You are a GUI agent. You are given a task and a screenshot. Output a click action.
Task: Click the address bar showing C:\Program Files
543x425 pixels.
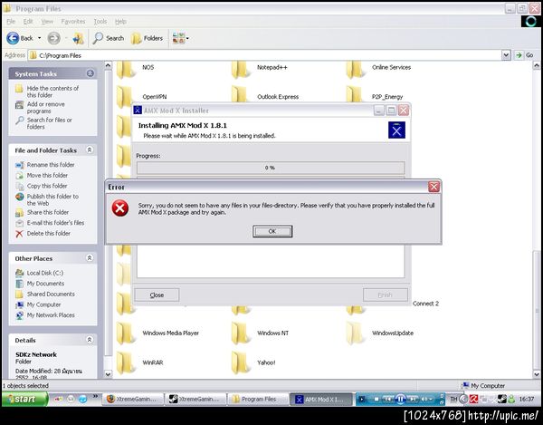(x=265, y=55)
